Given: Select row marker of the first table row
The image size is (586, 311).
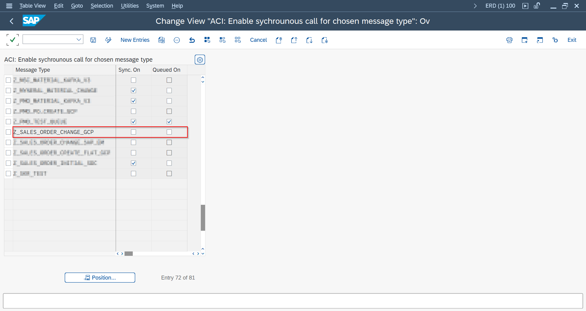Looking at the screenshot, I should click(8, 80).
